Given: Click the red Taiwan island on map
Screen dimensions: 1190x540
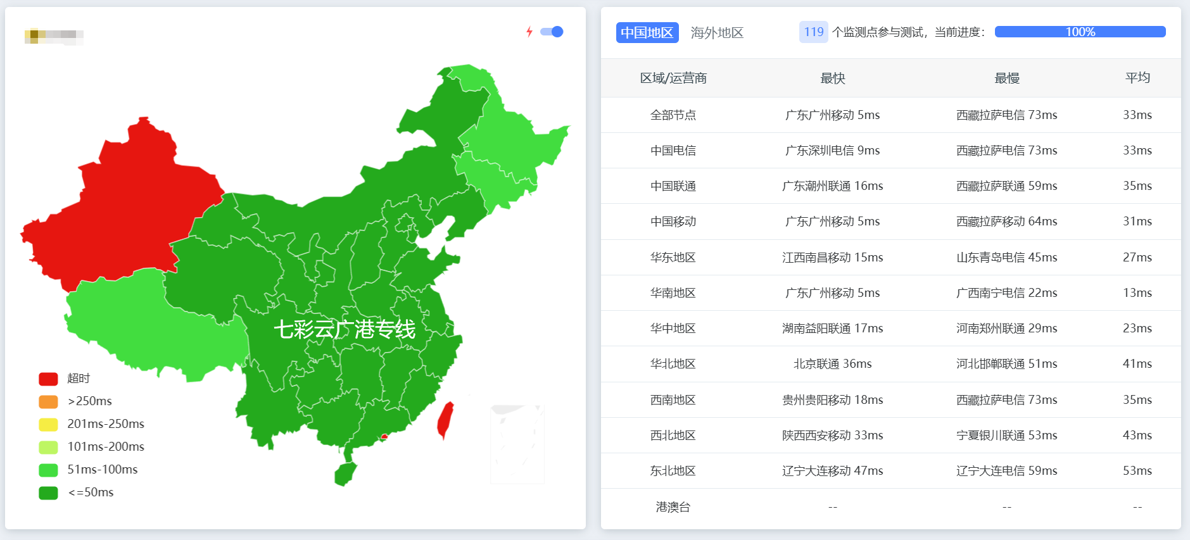Looking at the screenshot, I should pyautogui.click(x=446, y=420).
